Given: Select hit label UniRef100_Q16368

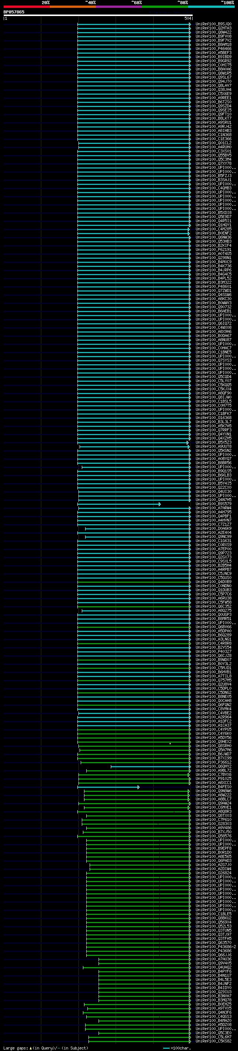Looking at the screenshot, I should [x=213, y=418].
